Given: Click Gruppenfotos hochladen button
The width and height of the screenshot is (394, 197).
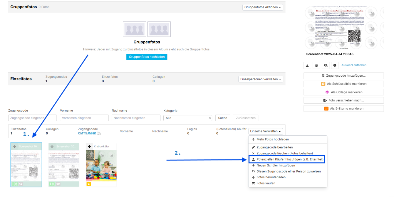Looking at the screenshot, I should [147, 57].
